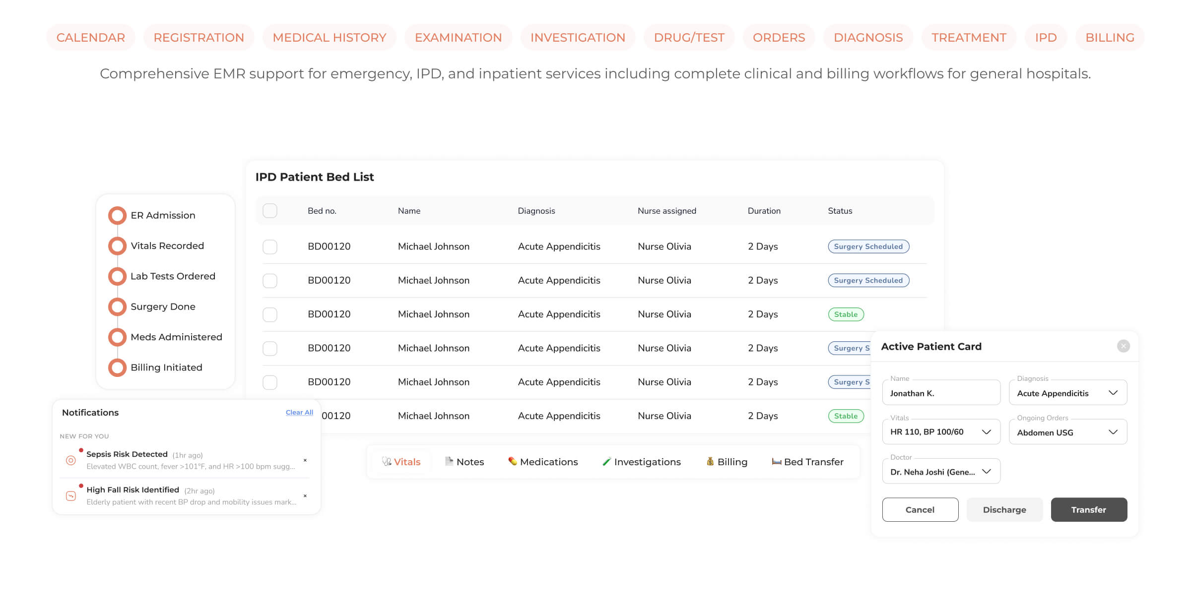Check the first patient row checkbox
This screenshot has width=1191, height=614.
tap(270, 246)
